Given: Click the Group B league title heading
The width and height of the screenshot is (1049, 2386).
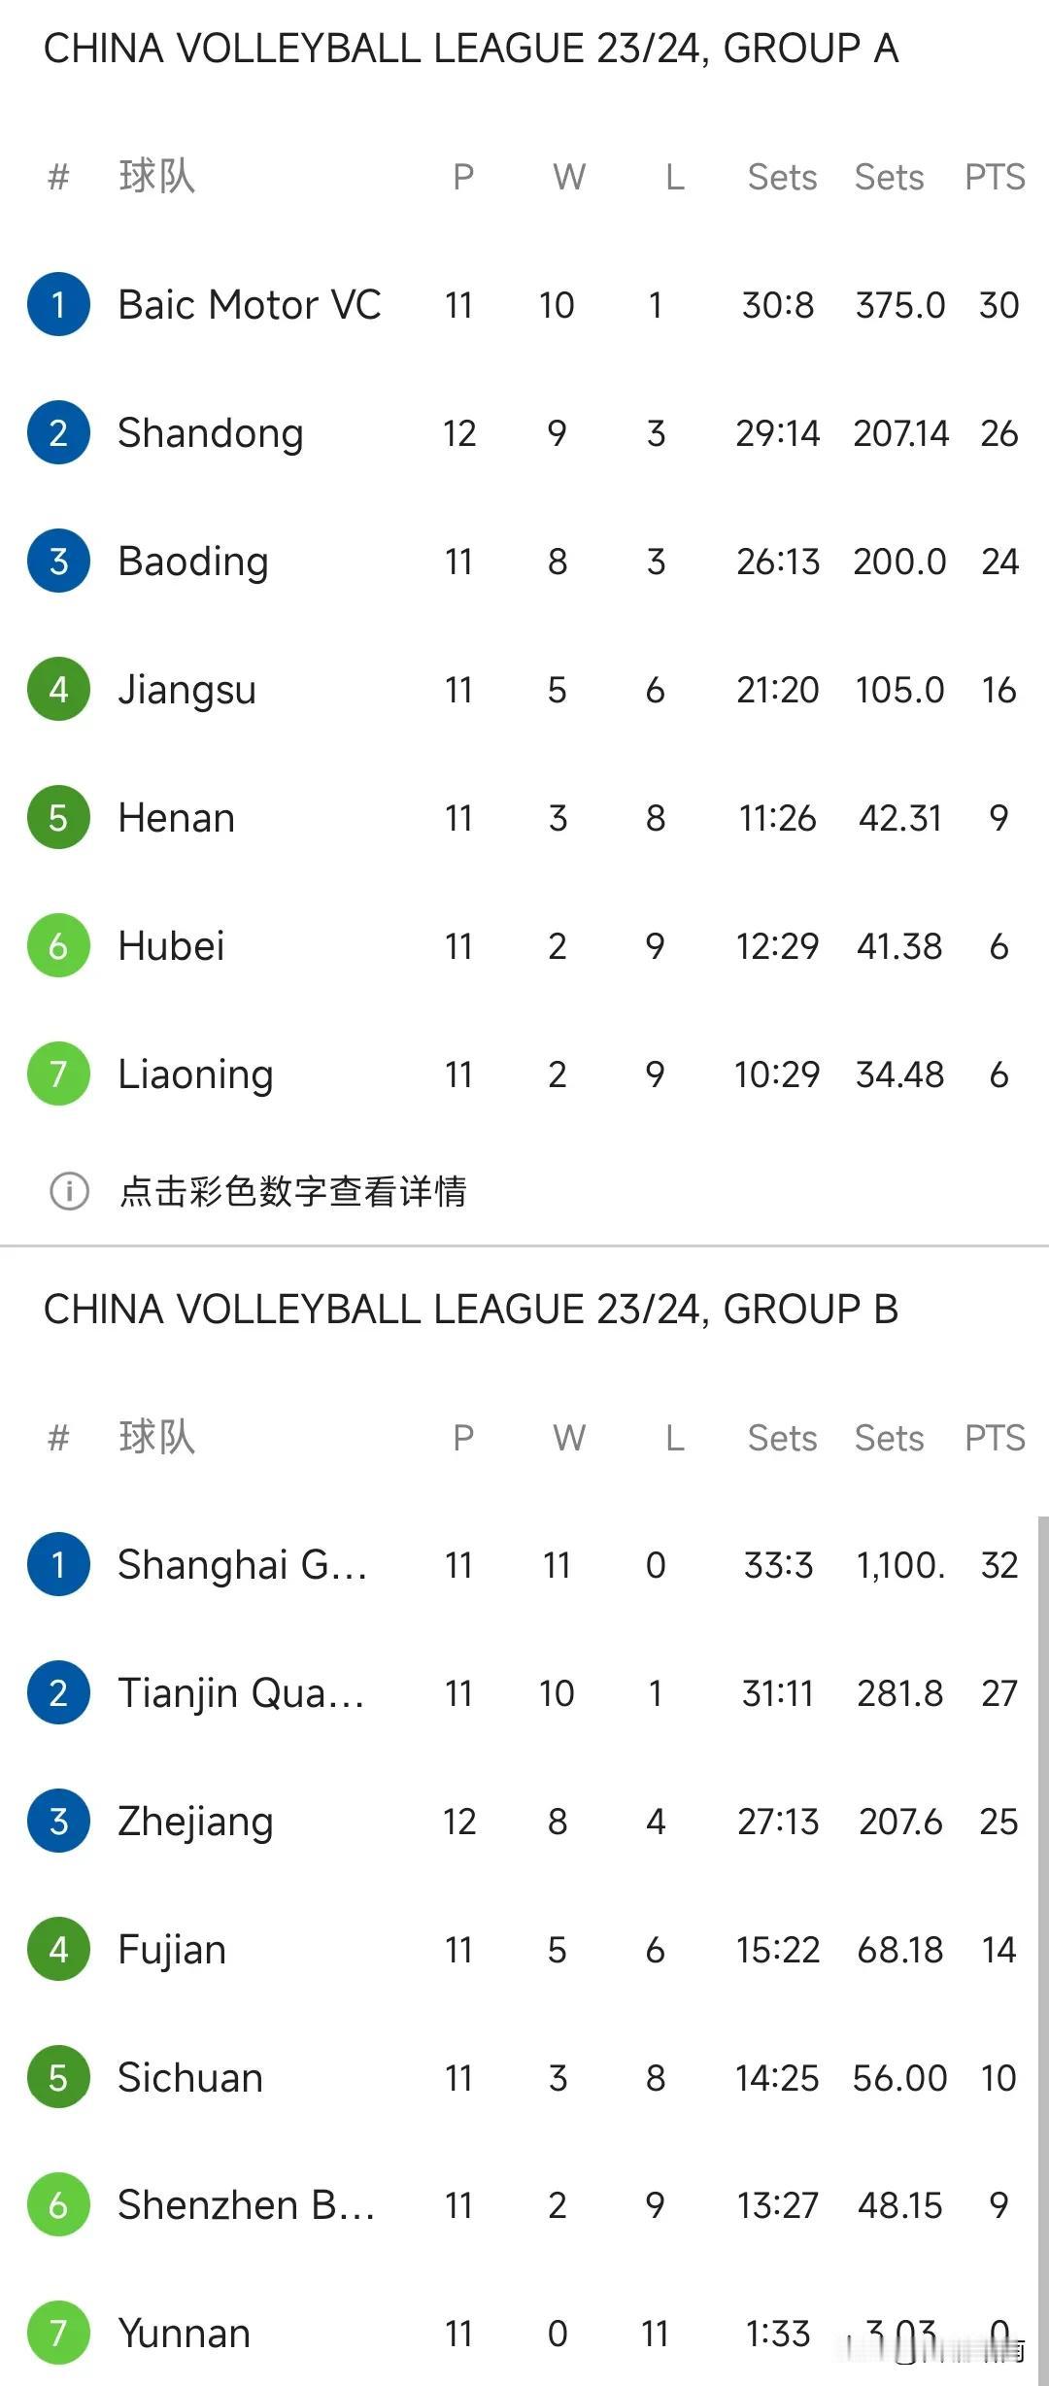Looking at the screenshot, I should click(471, 1310).
